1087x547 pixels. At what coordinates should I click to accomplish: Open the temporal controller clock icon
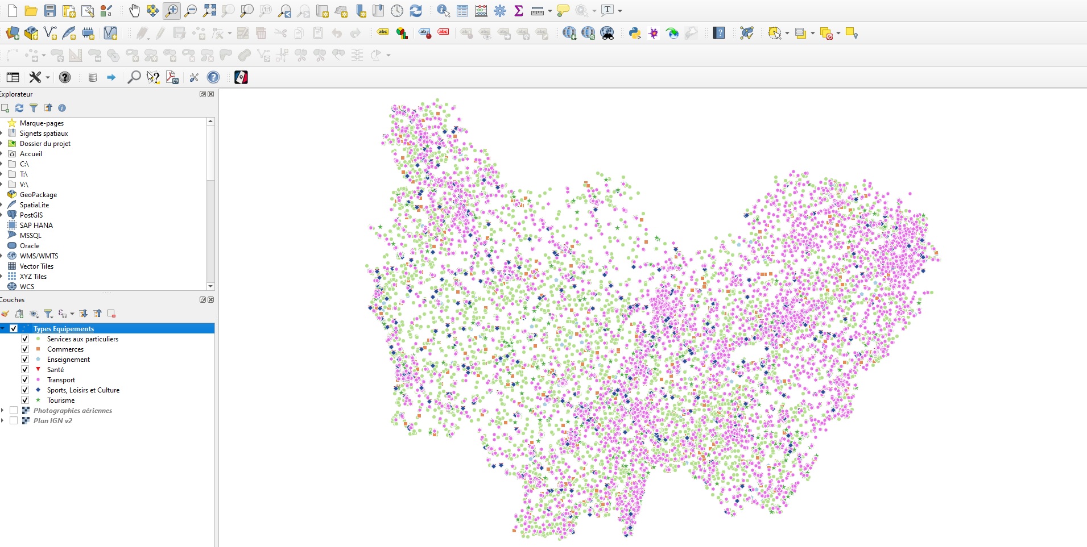[397, 11]
